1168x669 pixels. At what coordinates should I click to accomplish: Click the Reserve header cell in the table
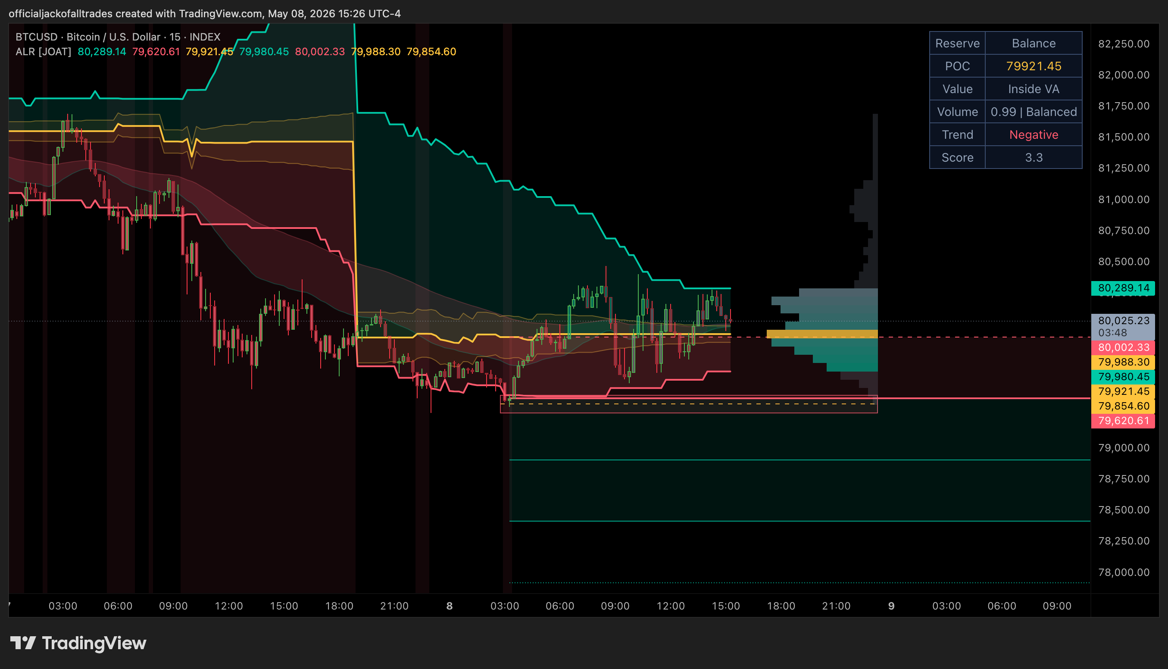957,43
